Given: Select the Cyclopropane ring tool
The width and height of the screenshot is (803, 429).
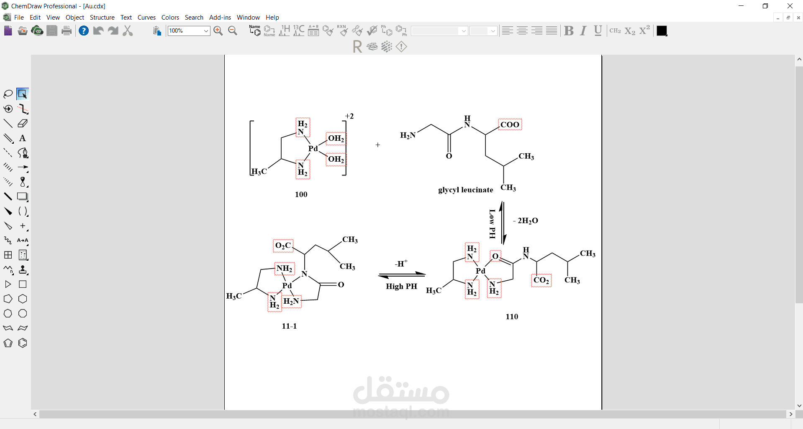Looking at the screenshot, I should pos(8,284).
